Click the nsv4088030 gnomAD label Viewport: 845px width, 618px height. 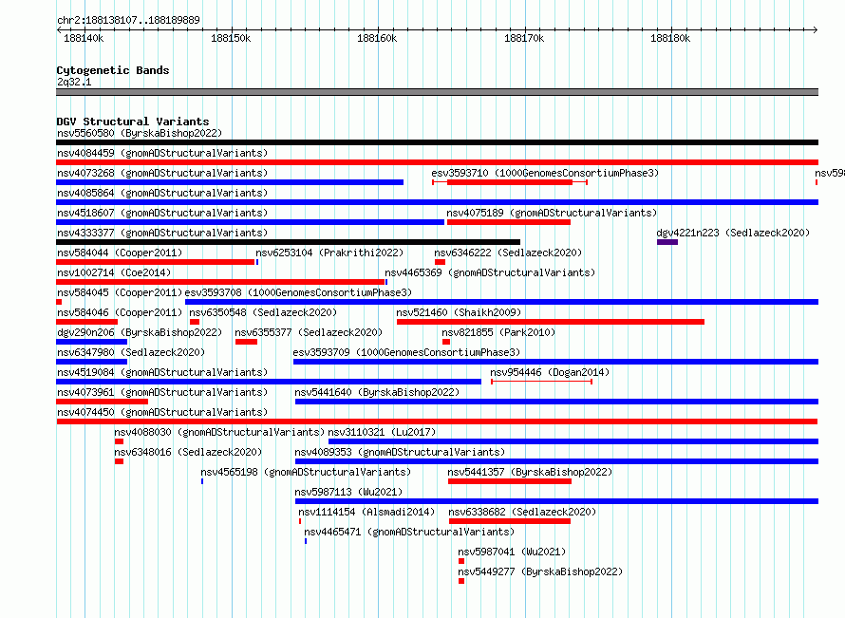[x=219, y=432]
